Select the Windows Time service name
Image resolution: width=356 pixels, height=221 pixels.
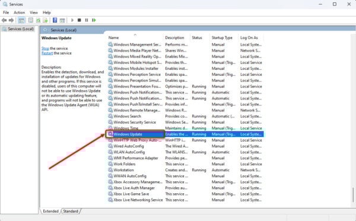[x=126, y=128]
